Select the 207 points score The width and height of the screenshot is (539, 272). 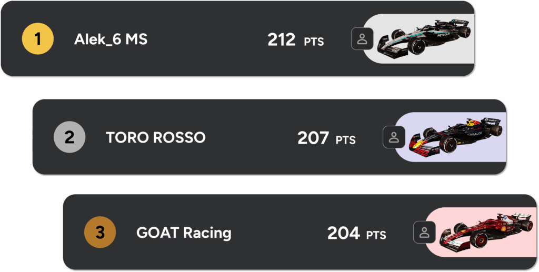pos(313,138)
